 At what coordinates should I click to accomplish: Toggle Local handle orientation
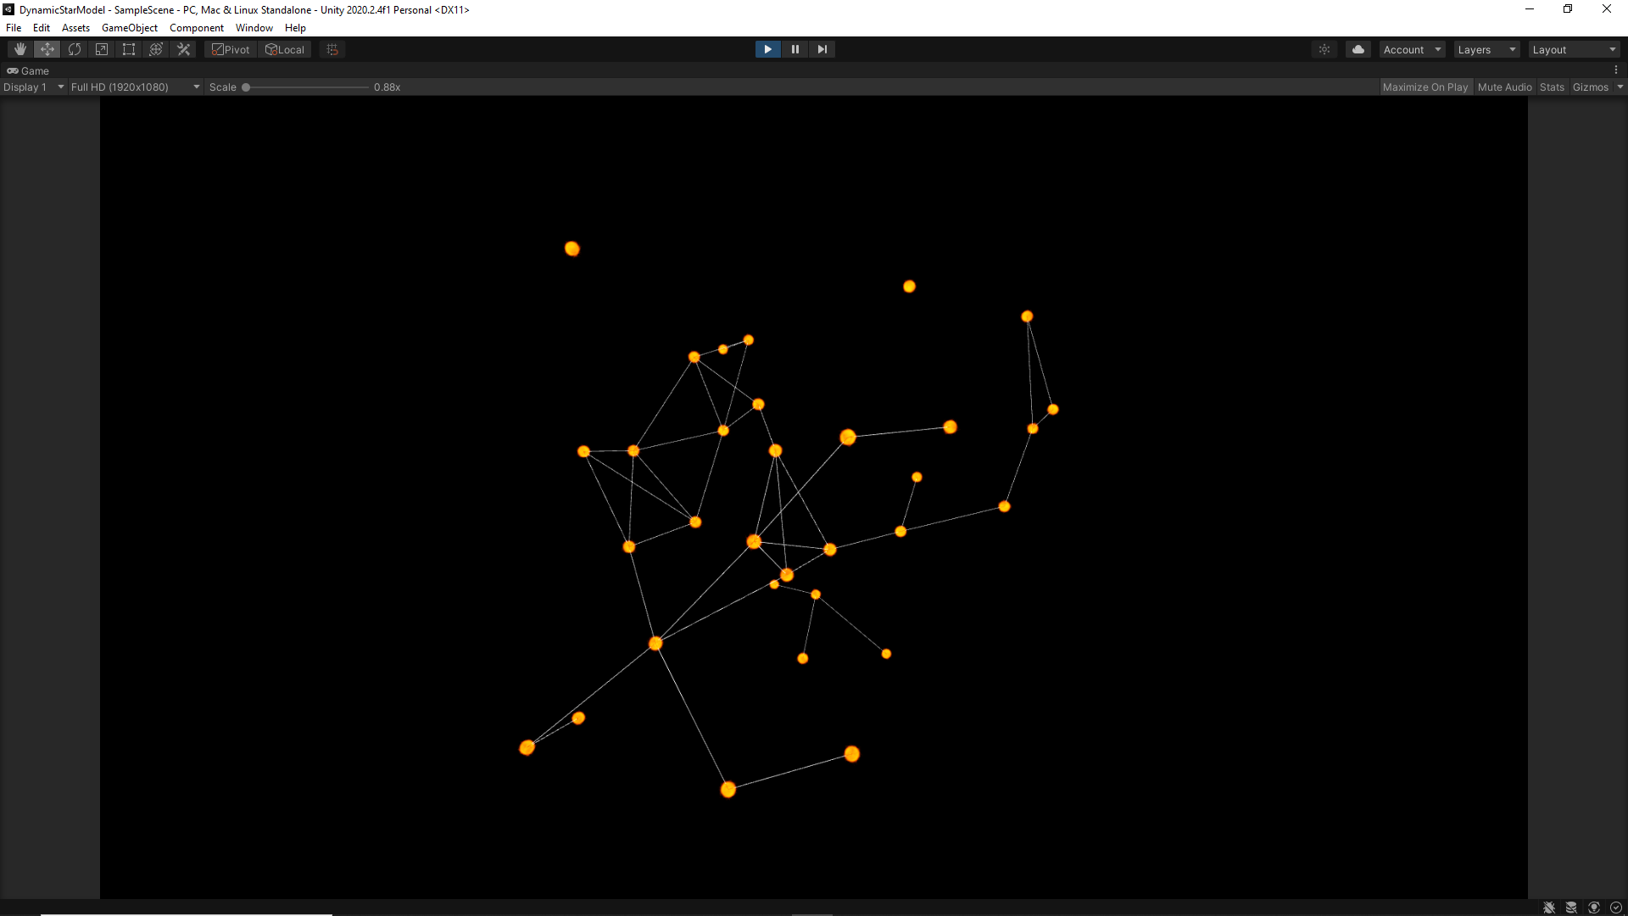285,49
